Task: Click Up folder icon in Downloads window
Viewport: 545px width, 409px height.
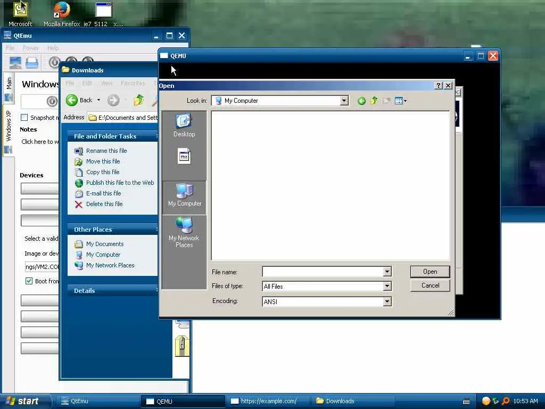Action: click(139, 100)
